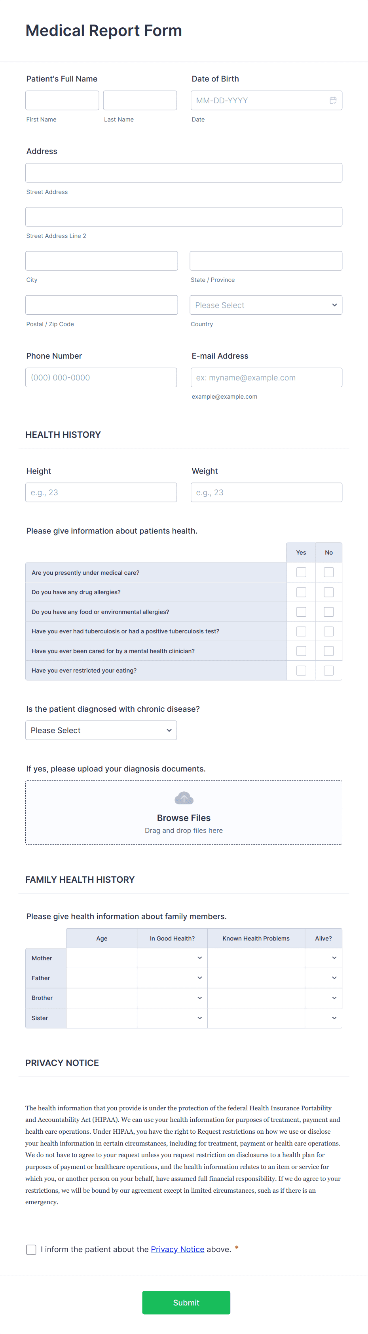The image size is (368, 1334).
Task: Open Mother's In Good Health dropdown
Action: click(x=173, y=958)
